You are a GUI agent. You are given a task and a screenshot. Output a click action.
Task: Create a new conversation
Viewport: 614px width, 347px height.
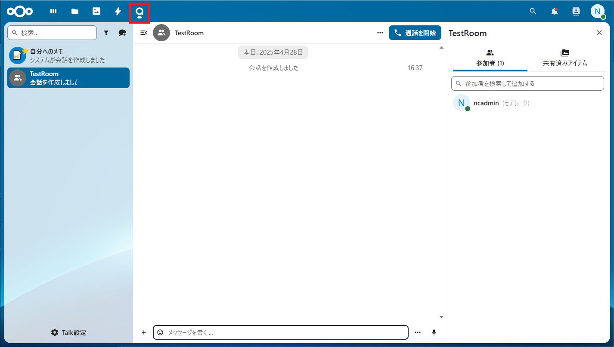click(122, 32)
